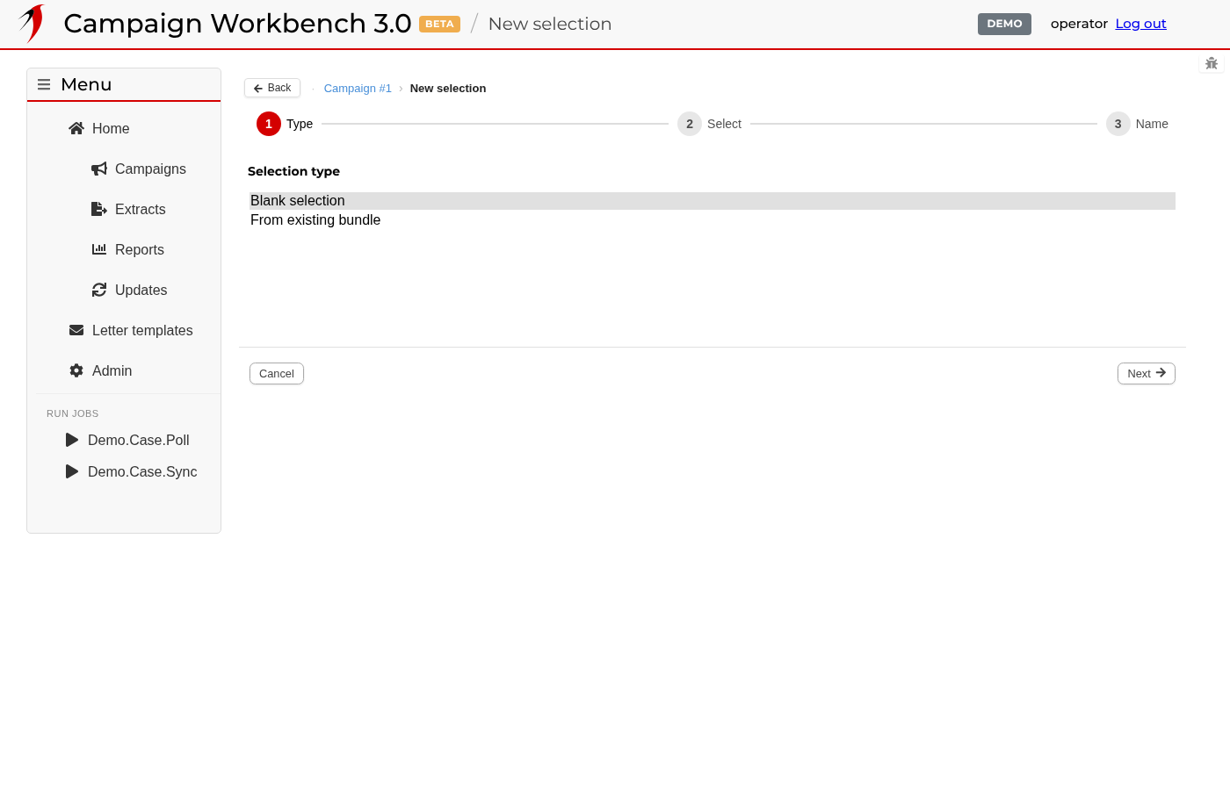Image resolution: width=1230 pixels, height=790 pixels.
Task: Click the BETA badge
Action: coord(439,24)
